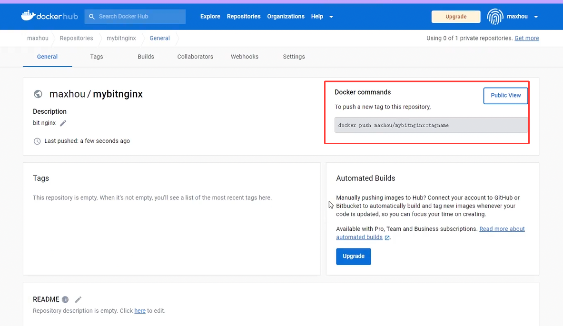The height and width of the screenshot is (326, 563).
Task: Click the search magnifier icon
Action: (92, 17)
